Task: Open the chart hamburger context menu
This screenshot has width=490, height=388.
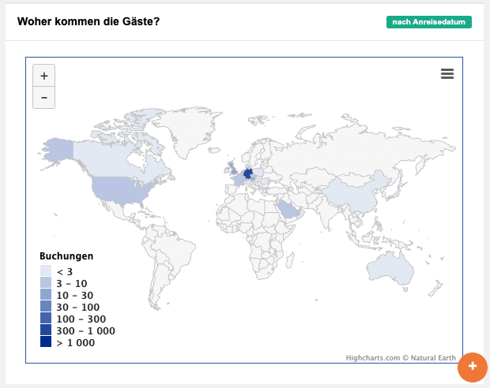Action: coord(447,74)
